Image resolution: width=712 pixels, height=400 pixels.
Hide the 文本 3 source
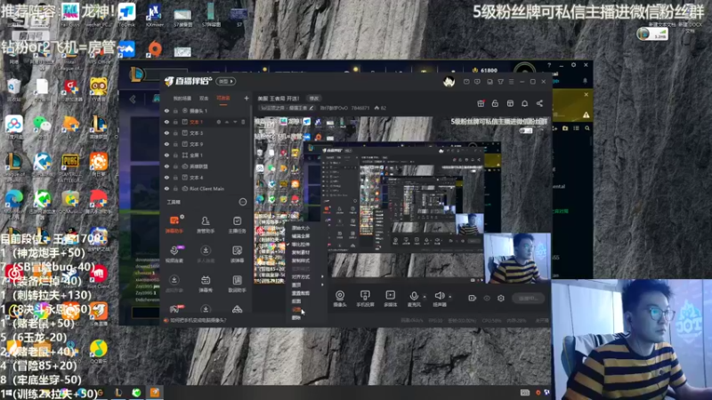[166, 132]
